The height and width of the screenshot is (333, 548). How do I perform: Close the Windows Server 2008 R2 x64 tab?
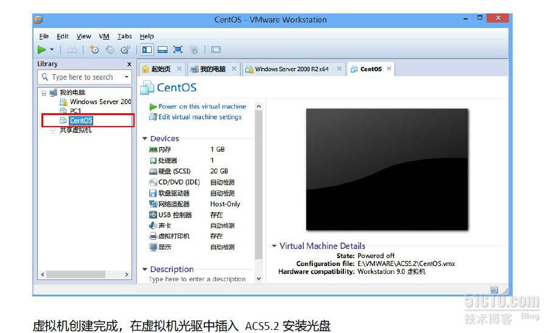339,68
